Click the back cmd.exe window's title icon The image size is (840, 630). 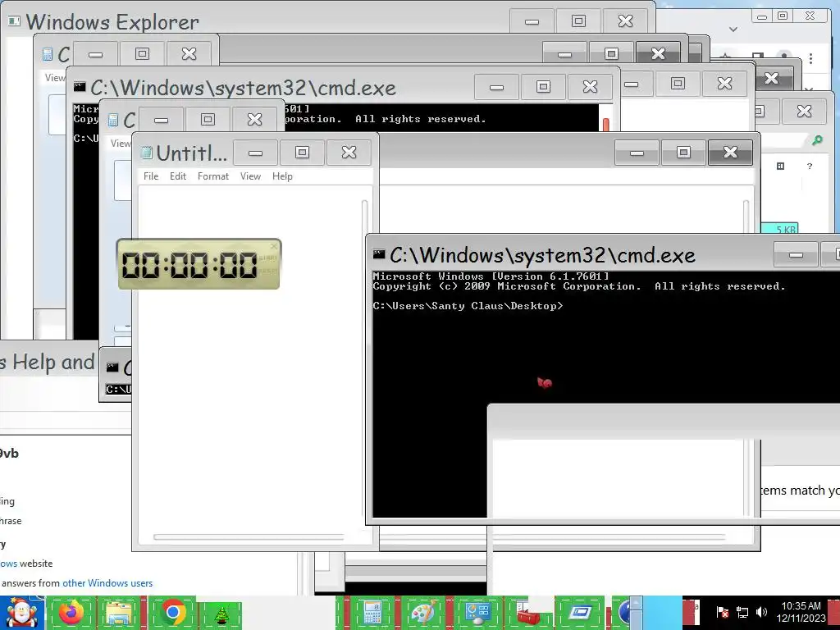pos(80,86)
